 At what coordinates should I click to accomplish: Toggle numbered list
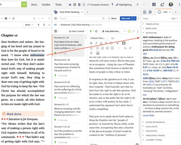pos(102,48)
